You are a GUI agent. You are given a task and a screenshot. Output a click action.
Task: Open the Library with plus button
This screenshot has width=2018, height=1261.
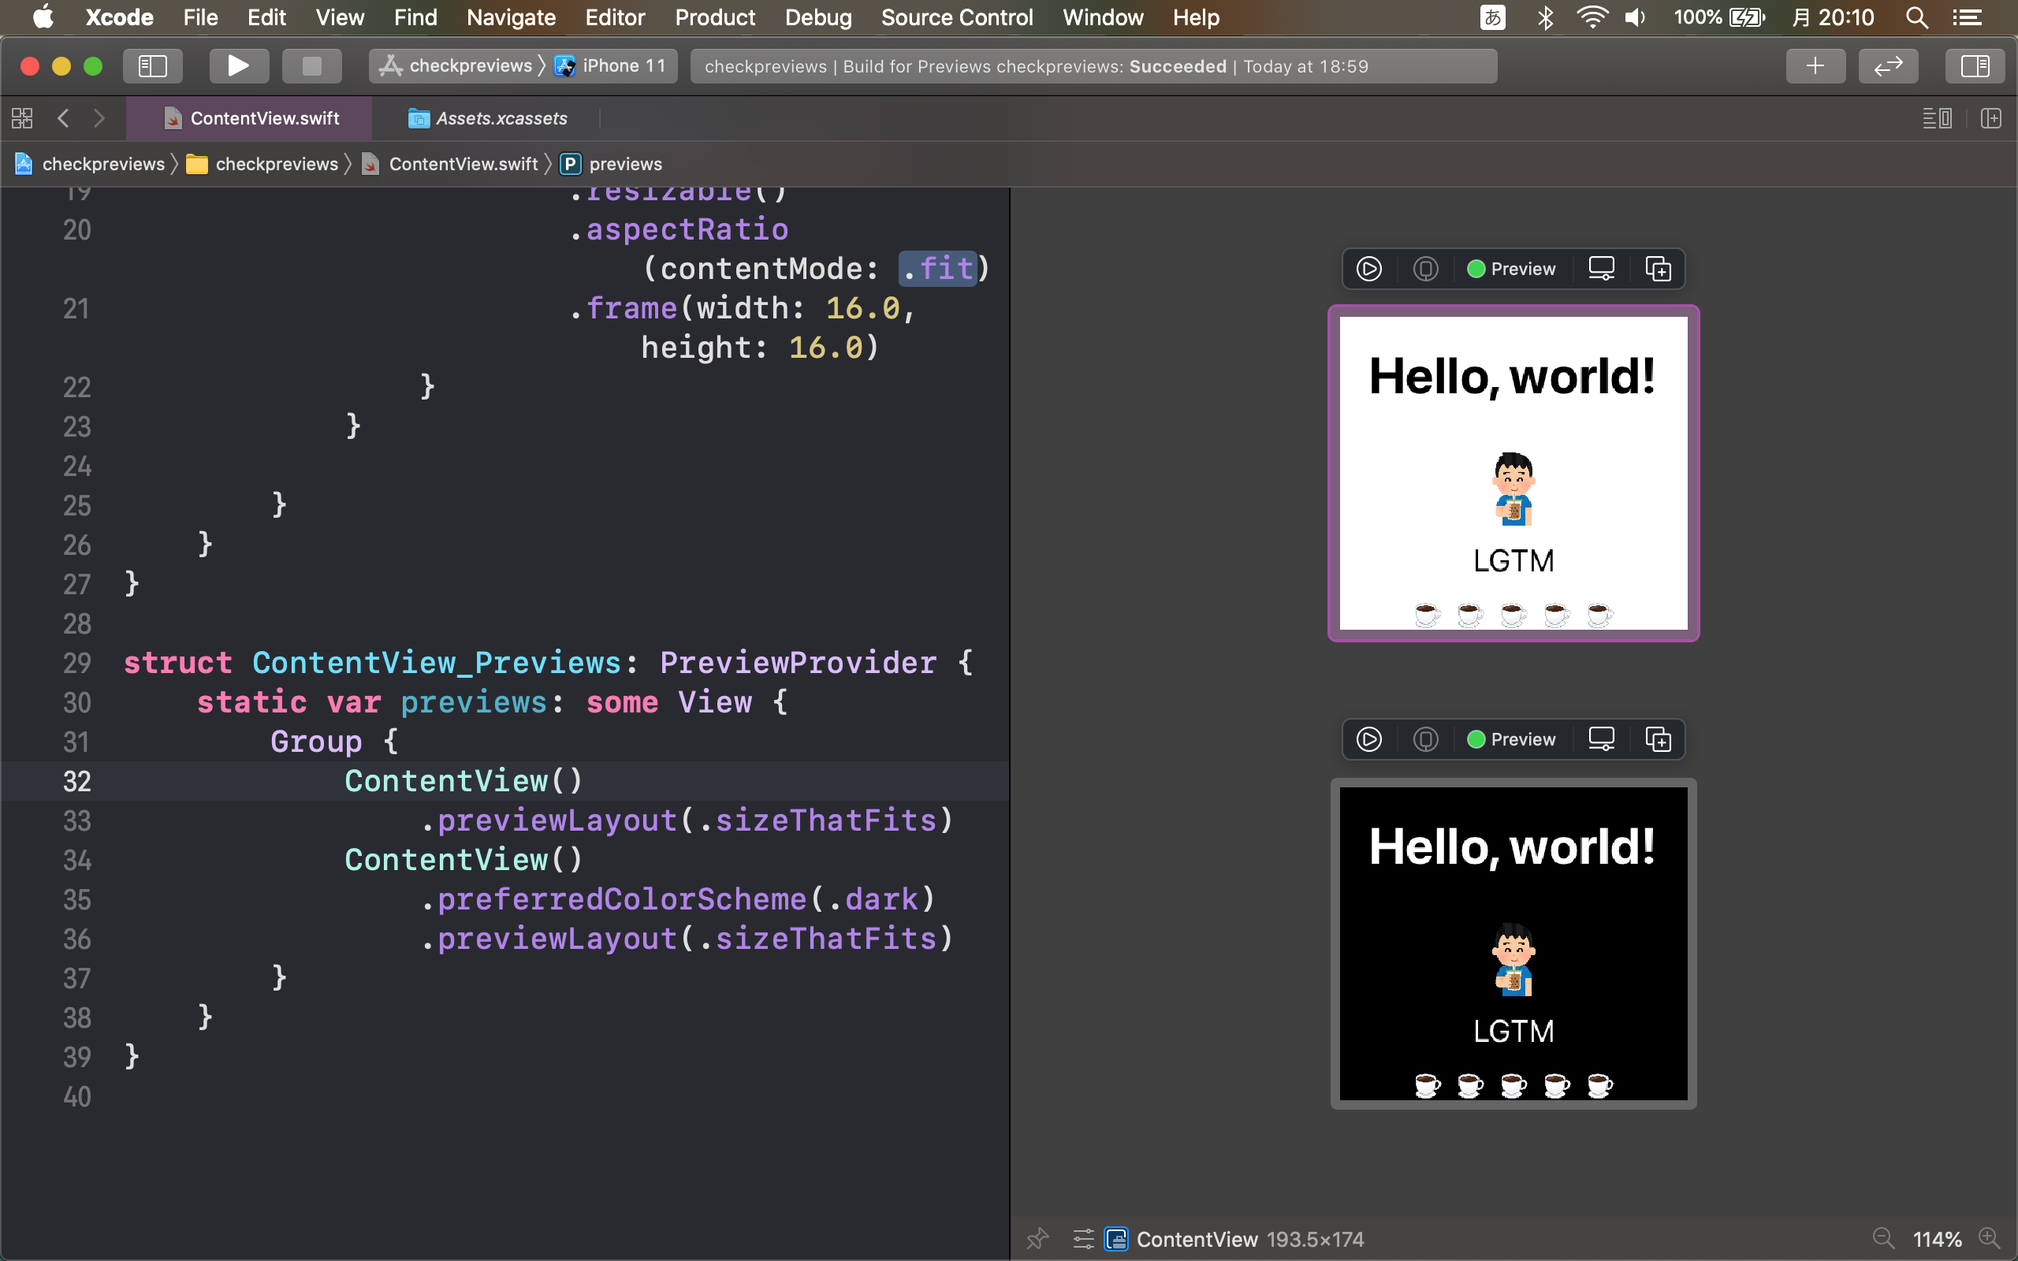pos(1815,66)
